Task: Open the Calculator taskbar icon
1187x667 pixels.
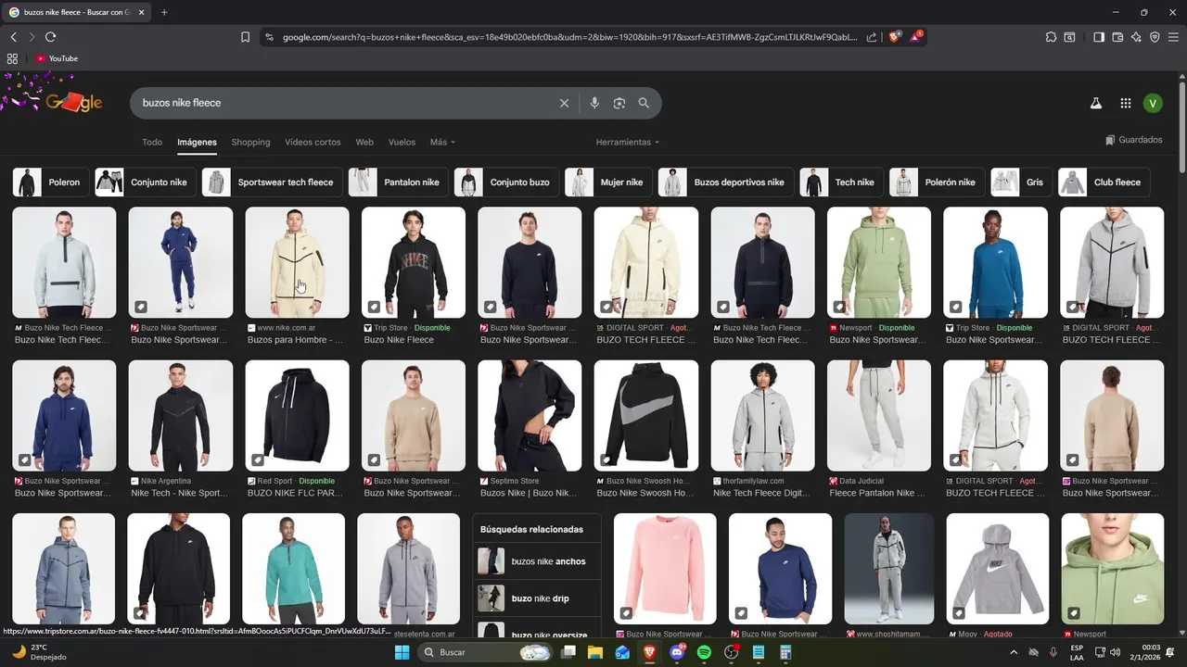Action: (785, 652)
